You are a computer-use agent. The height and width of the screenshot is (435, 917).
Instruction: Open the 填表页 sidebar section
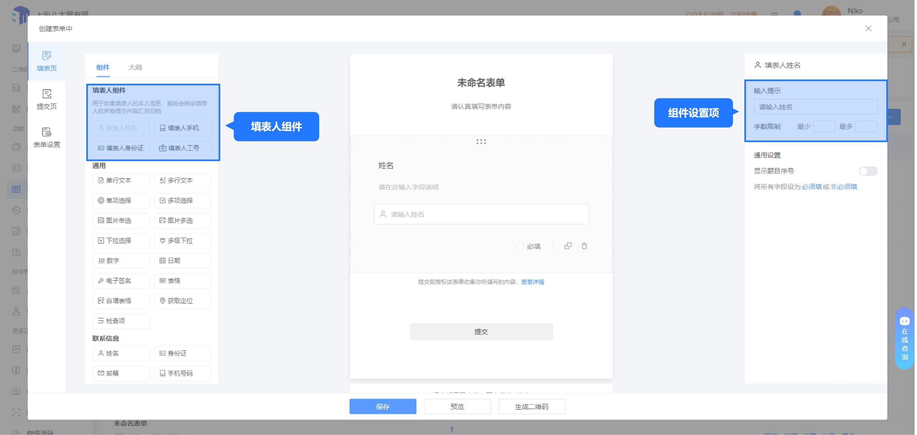point(47,61)
